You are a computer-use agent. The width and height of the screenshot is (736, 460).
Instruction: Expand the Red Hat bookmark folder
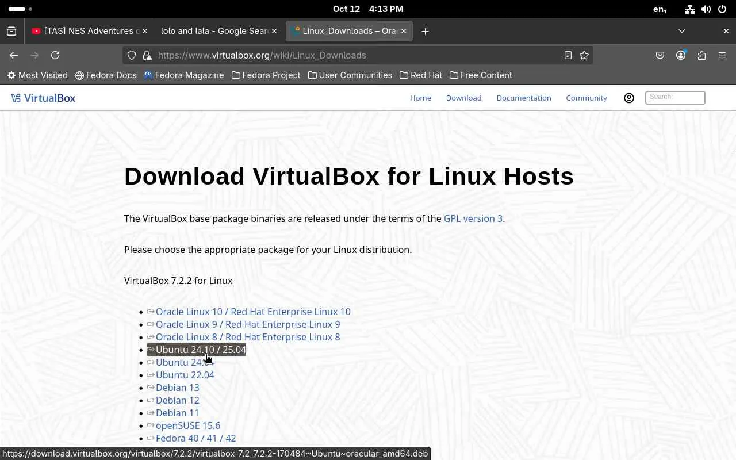click(x=421, y=75)
